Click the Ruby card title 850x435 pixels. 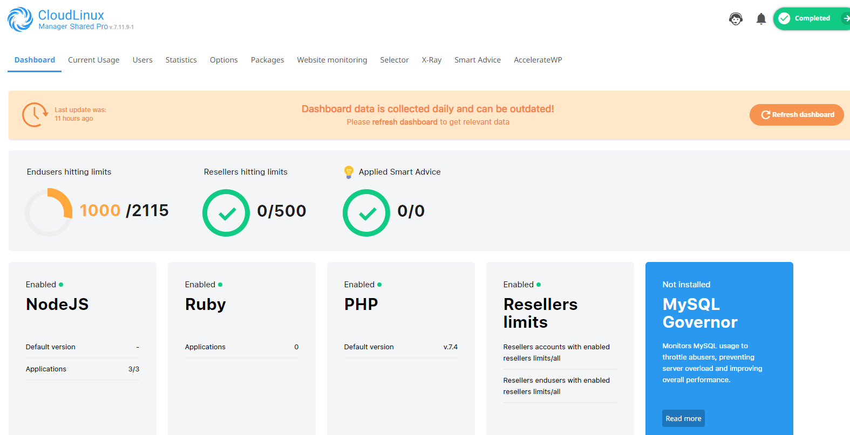tap(206, 305)
